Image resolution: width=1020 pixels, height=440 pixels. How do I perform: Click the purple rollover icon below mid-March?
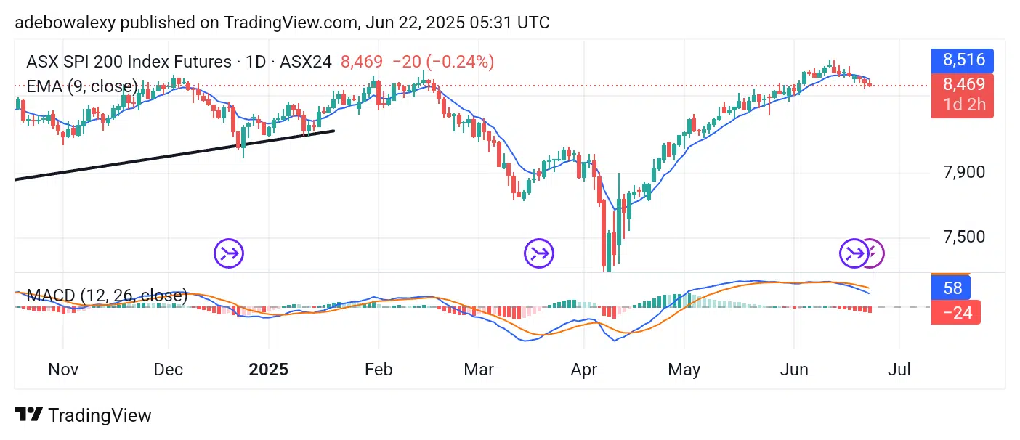[x=539, y=253]
